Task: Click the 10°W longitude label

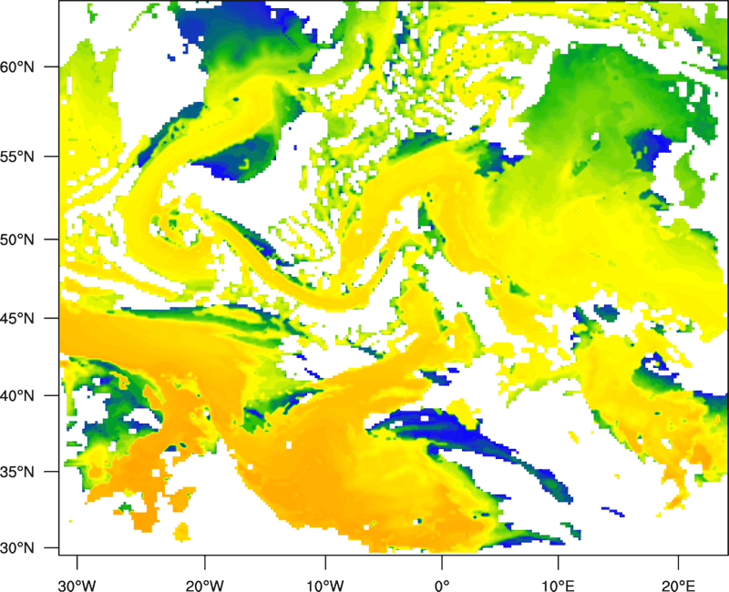Action: (x=325, y=586)
